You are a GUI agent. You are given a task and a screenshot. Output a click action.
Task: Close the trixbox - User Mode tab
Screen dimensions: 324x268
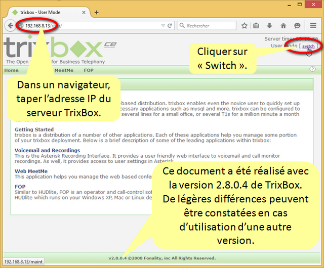point(84,12)
